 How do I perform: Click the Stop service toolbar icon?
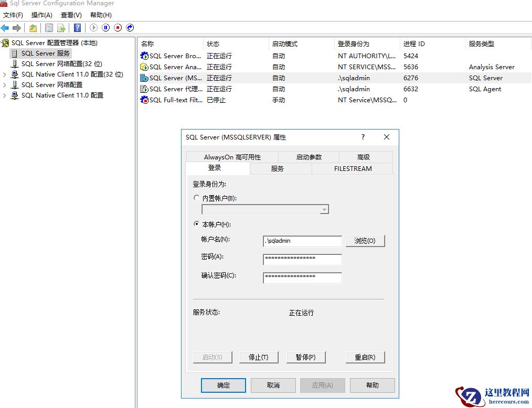[119, 28]
